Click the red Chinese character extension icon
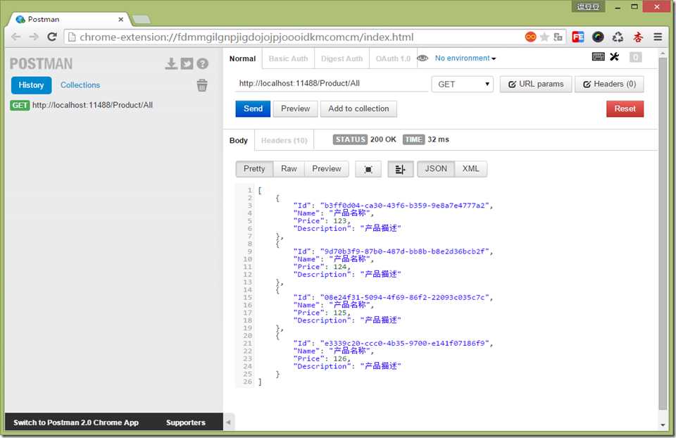Image resolution: width=676 pixels, height=438 pixels. (638, 37)
